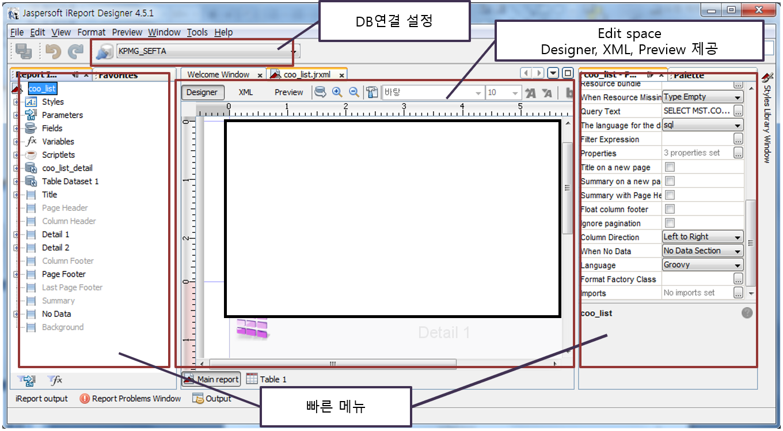Click the Filter Expression ellipsis button
The height and width of the screenshot is (431, 783).
738,139
